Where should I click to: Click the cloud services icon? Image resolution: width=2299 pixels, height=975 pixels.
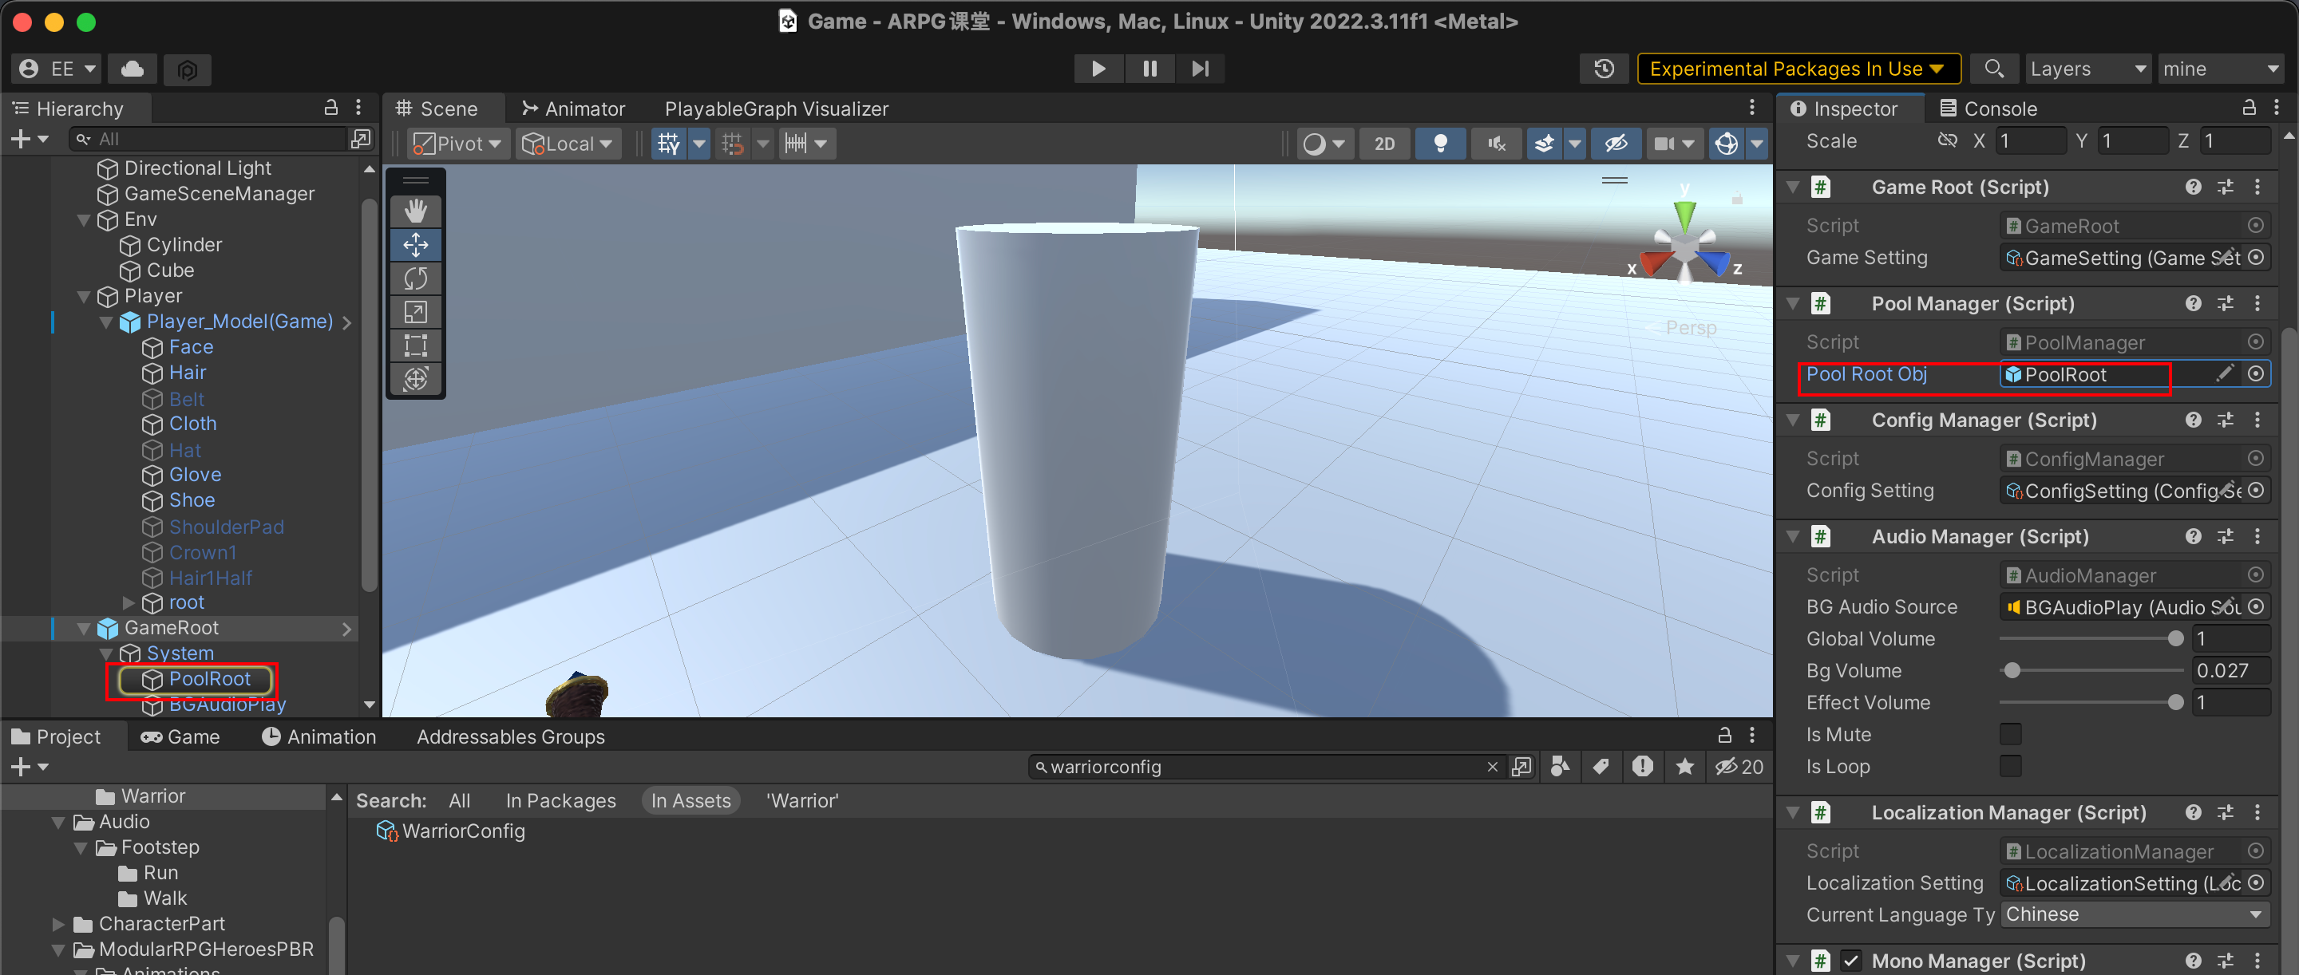[x=133, y=69]
